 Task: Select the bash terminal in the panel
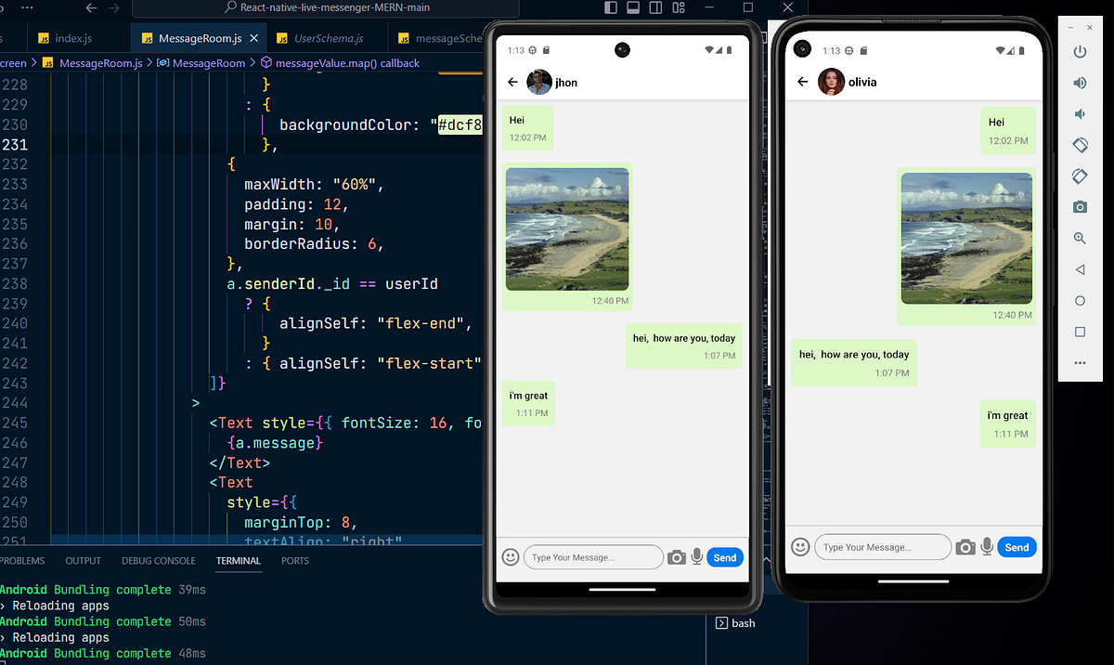pos(736,622)
